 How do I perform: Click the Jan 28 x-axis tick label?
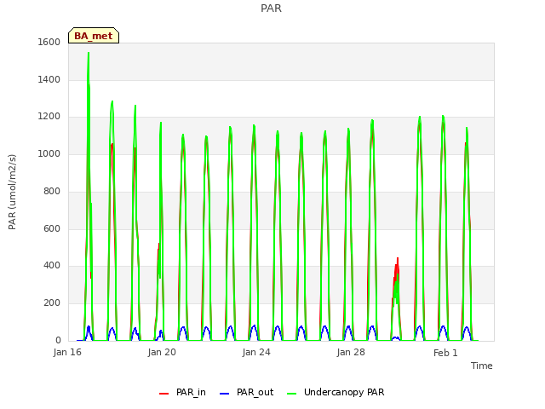tap(351, 352)
